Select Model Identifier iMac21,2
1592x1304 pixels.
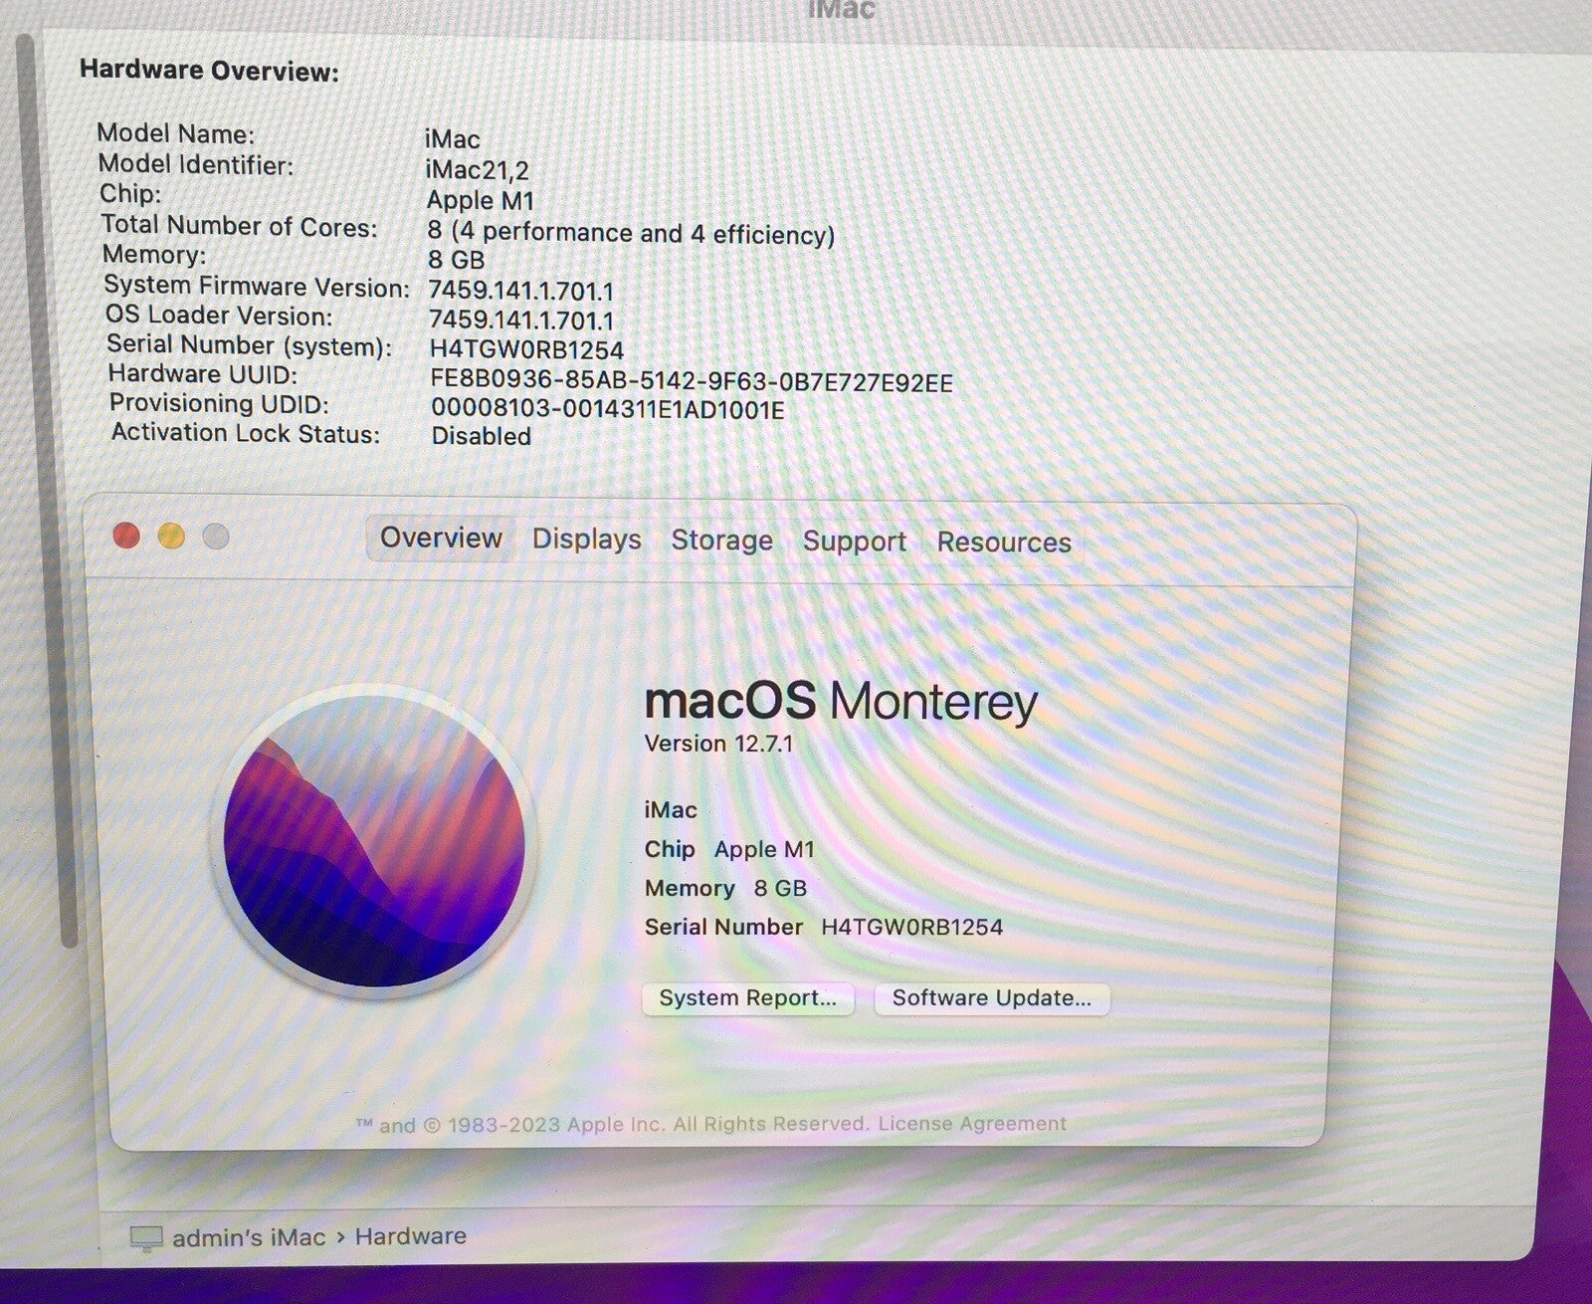click(x=477, y=170)
